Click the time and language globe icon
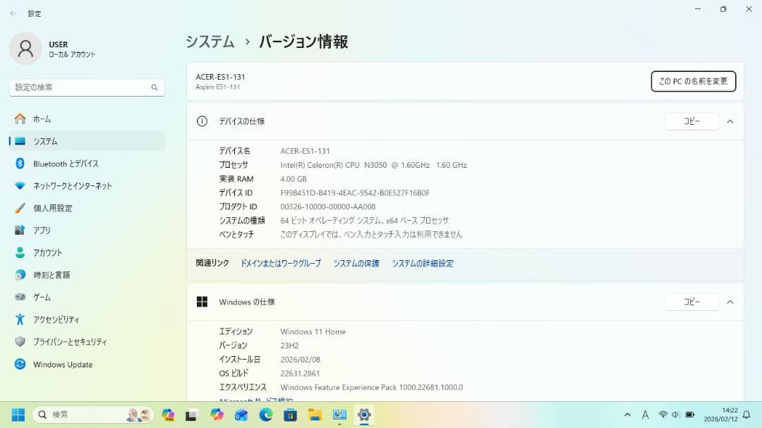Image resolution: width=762 pixels, height=428 pixels. (x=20, y=274)
